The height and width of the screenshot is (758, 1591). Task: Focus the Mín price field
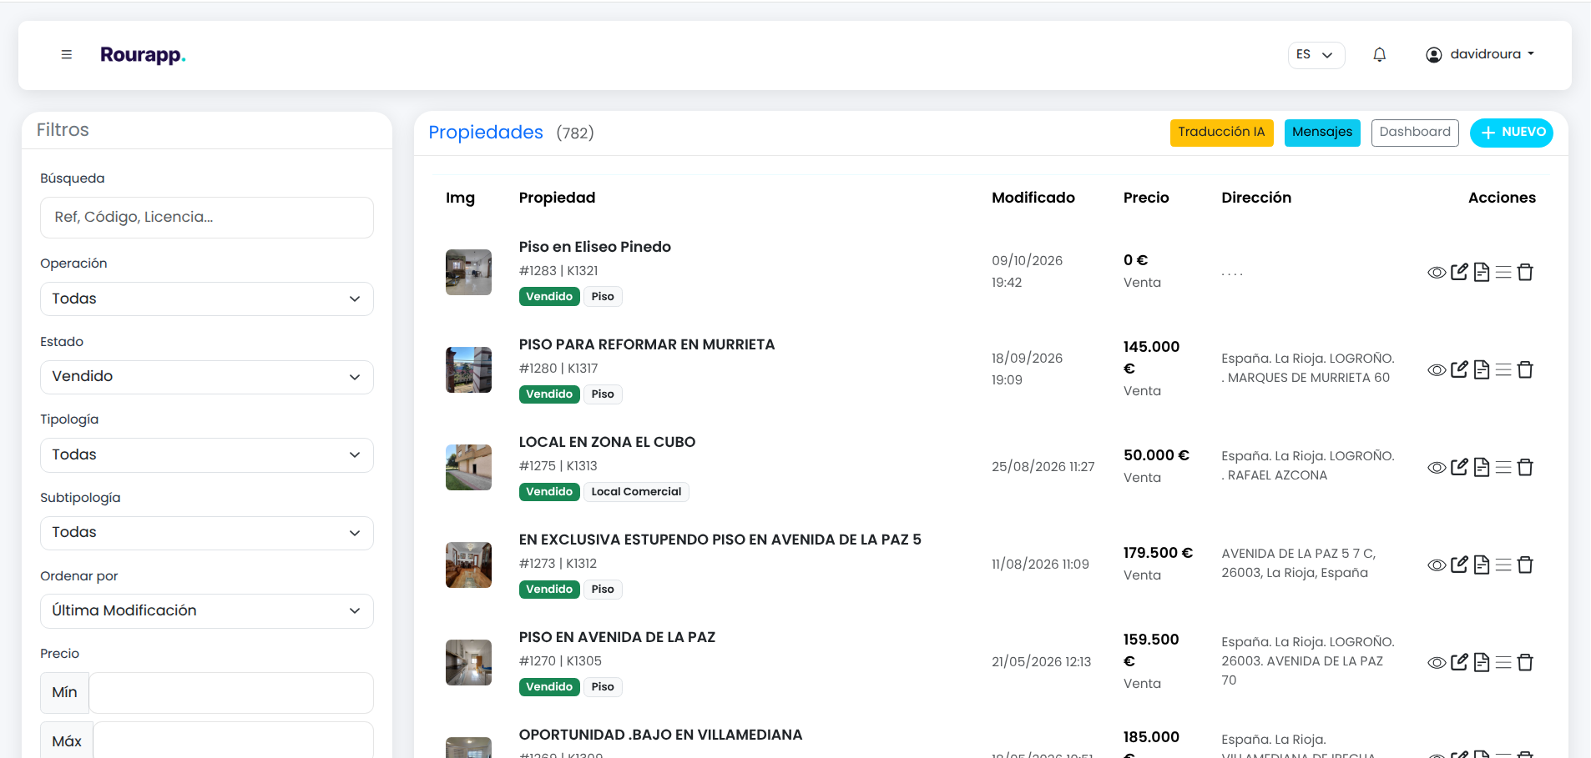[x=231, y=692]
